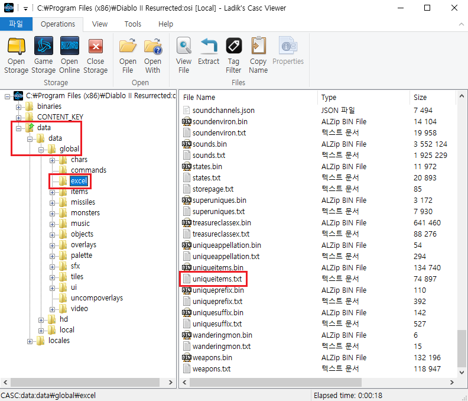468x401 pixels.
Task: Click the Game Storage ribbon icon
Action: 44,46
